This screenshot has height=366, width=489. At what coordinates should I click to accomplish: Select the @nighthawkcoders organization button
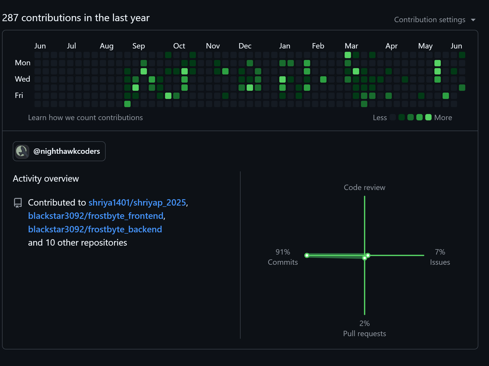(59, 151)
